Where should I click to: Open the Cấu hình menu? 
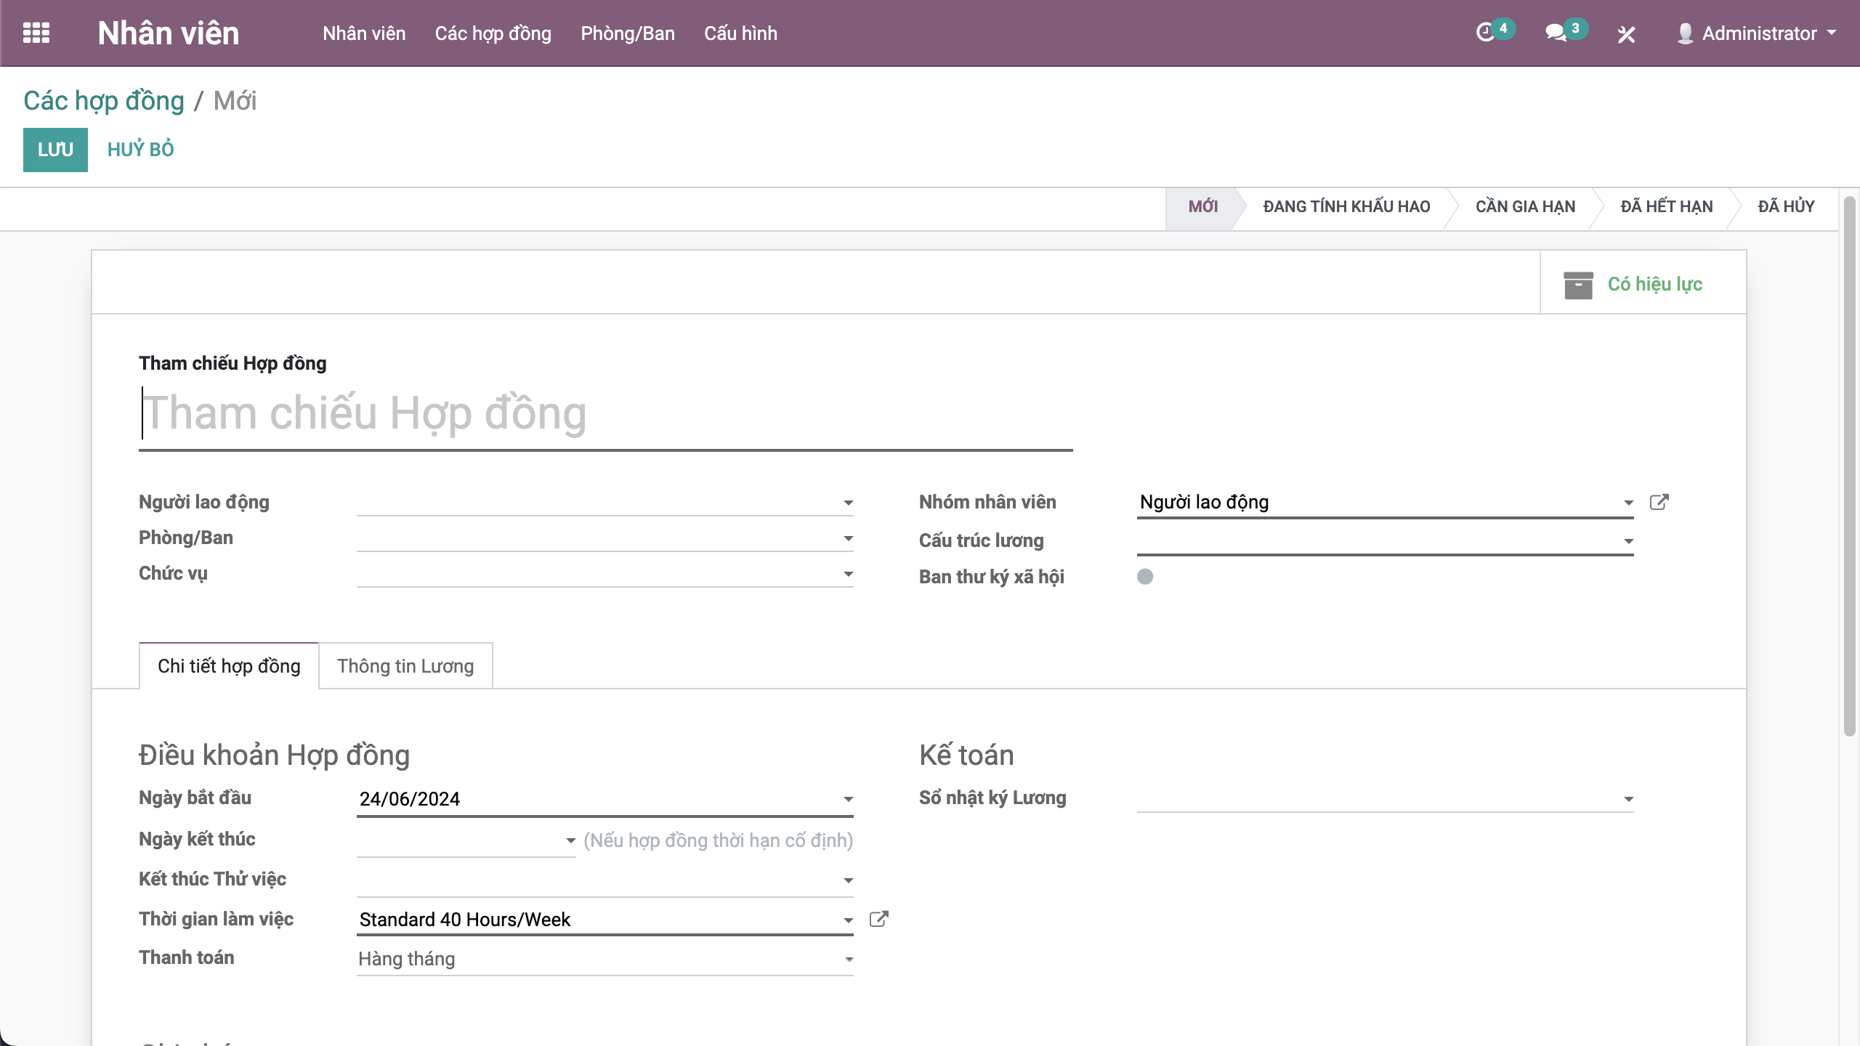click(740, 33)
